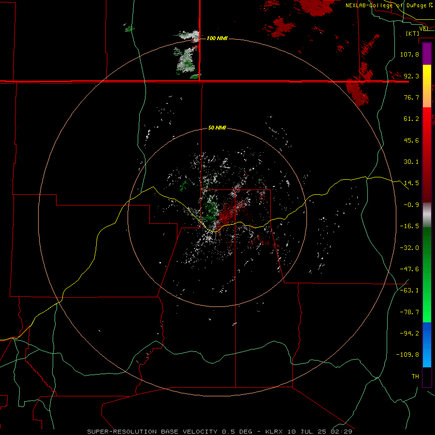435x435 pixels.
Task: Click the VEL product label
Action: click(424, 29)
